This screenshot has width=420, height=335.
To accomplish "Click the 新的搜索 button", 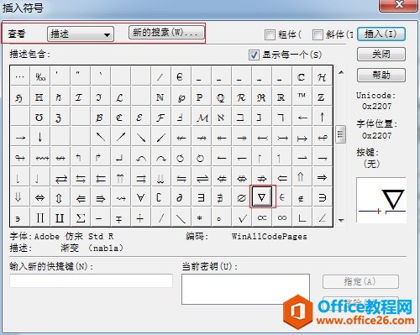I will [166, 33].
